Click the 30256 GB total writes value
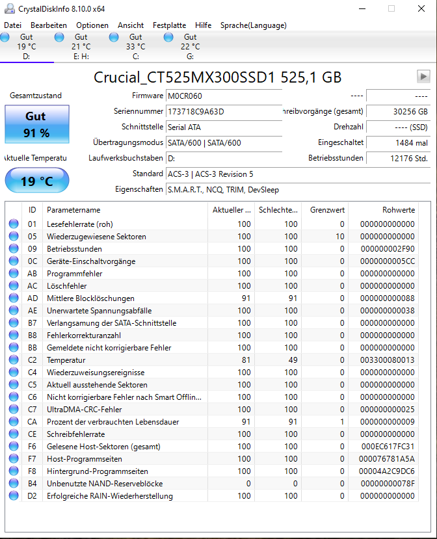 398,112
